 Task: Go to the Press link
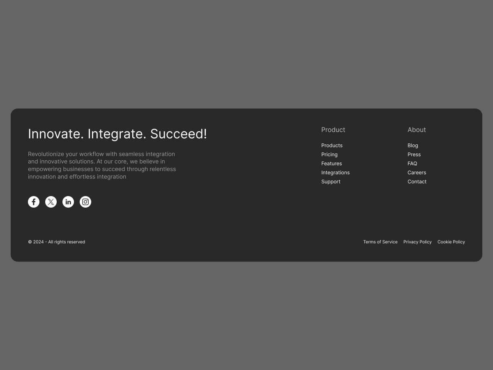tap(414, 155)
